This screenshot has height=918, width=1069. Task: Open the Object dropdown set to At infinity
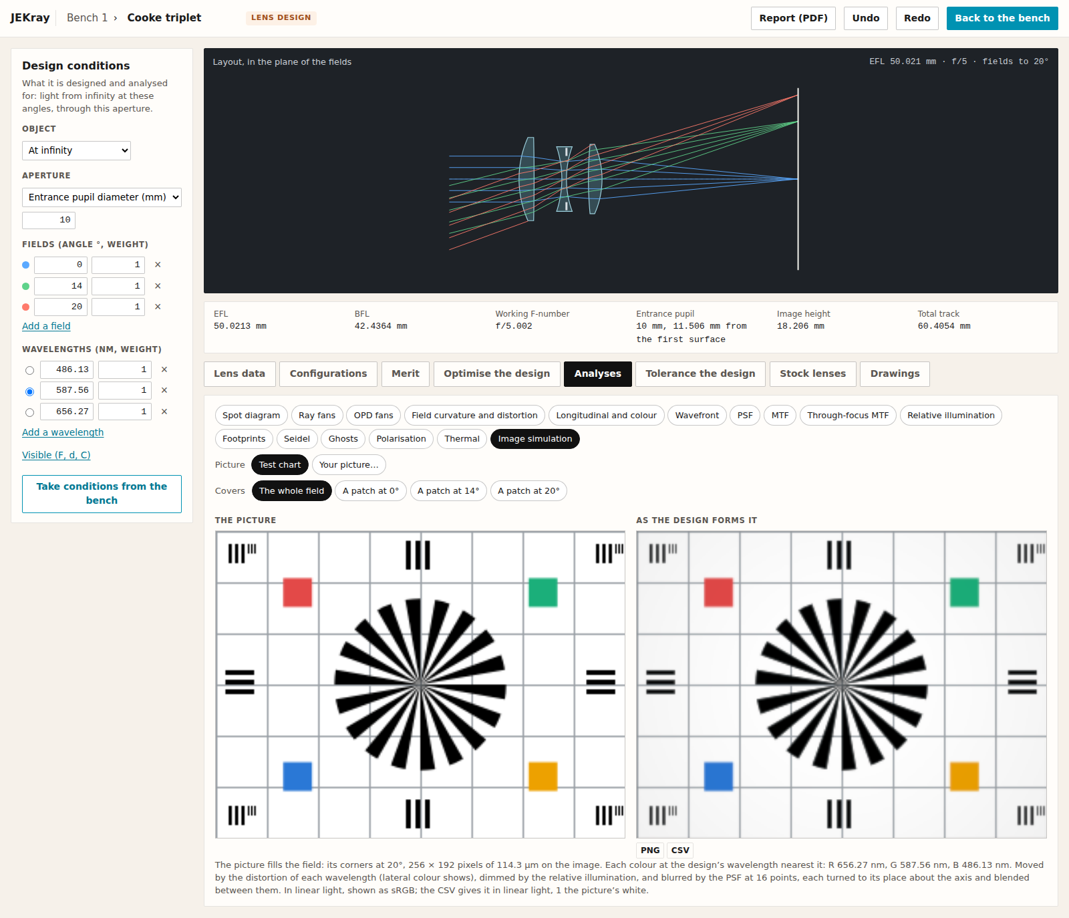point(76,150)
